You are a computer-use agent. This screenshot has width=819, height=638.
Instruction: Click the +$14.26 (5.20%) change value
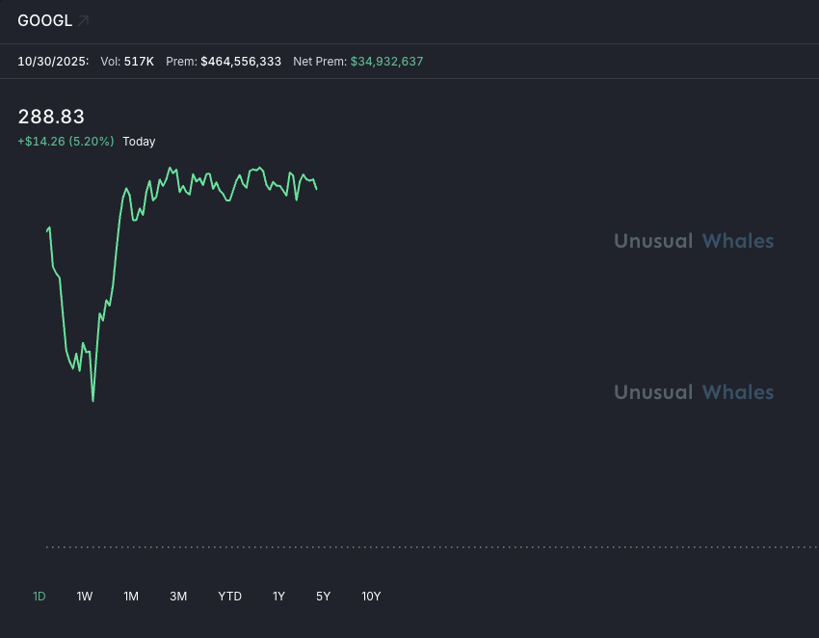tap(66, 142)
